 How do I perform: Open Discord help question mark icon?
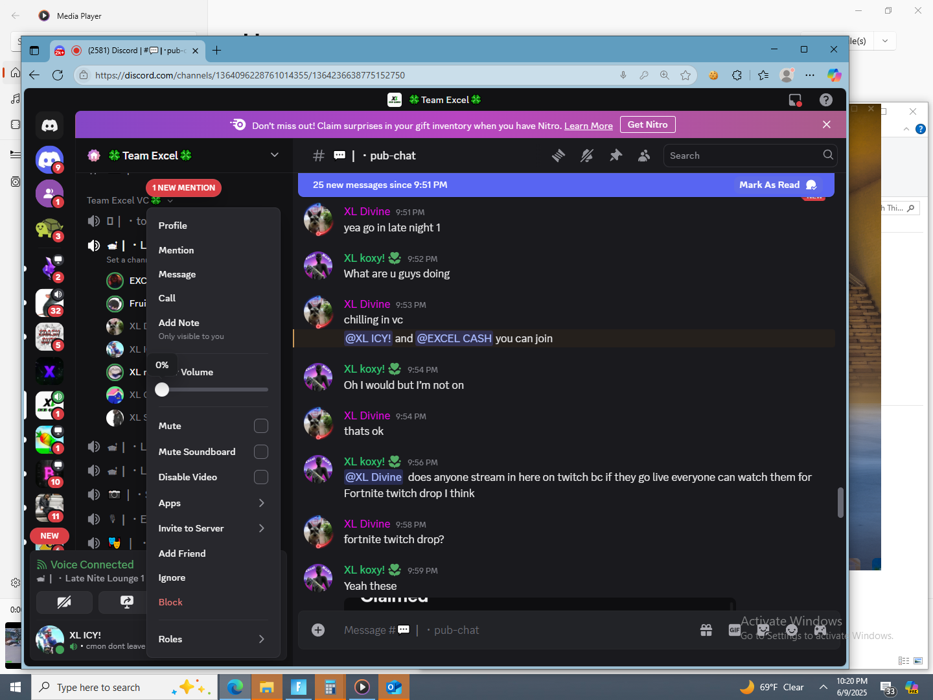(x=825, y=100)
